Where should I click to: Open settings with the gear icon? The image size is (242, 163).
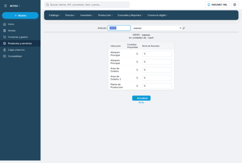coord(235,5)
